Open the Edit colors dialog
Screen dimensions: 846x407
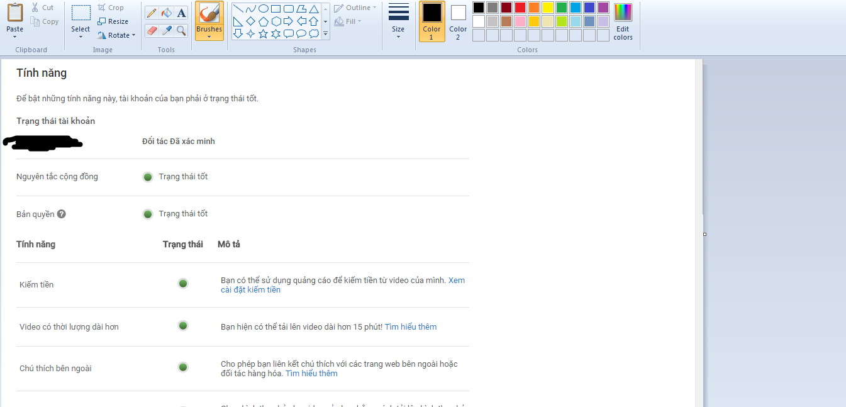pyautogui.click(x=623, y=21)
